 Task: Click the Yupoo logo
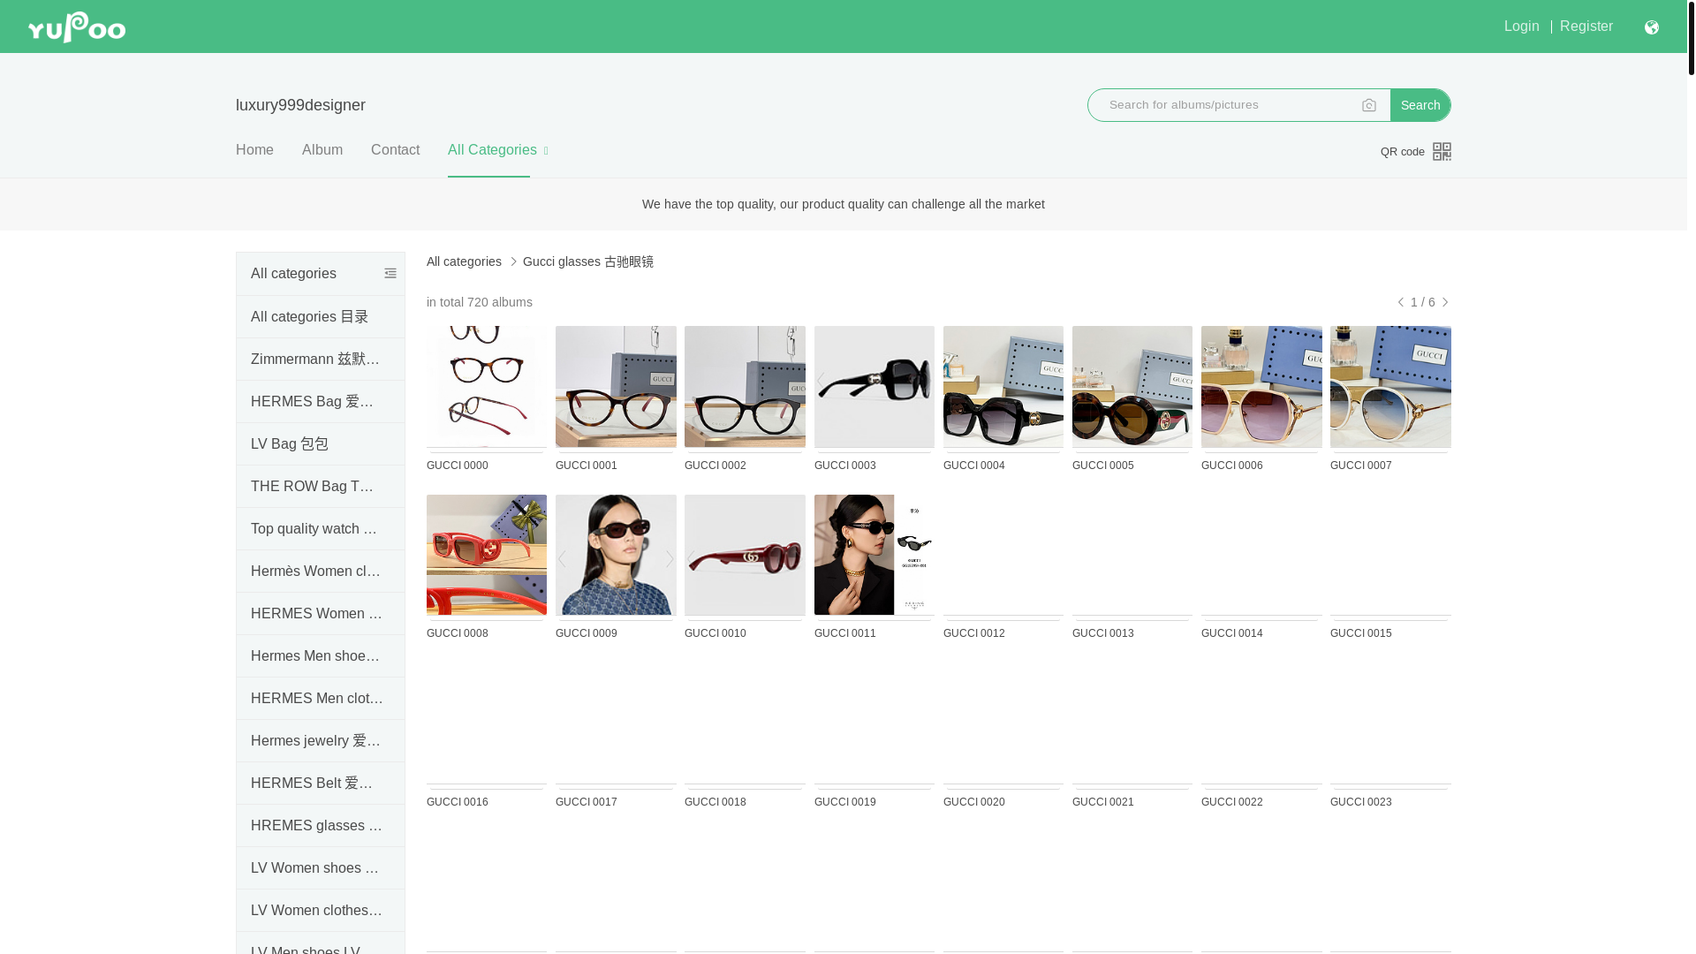(77, 26)
